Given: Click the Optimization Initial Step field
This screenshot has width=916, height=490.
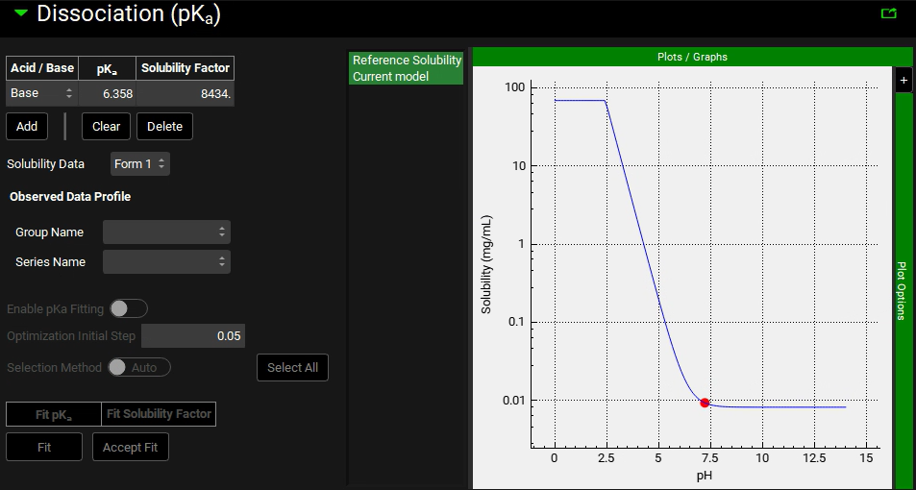Looking at the screenshot, I should (x=193, y=335).
